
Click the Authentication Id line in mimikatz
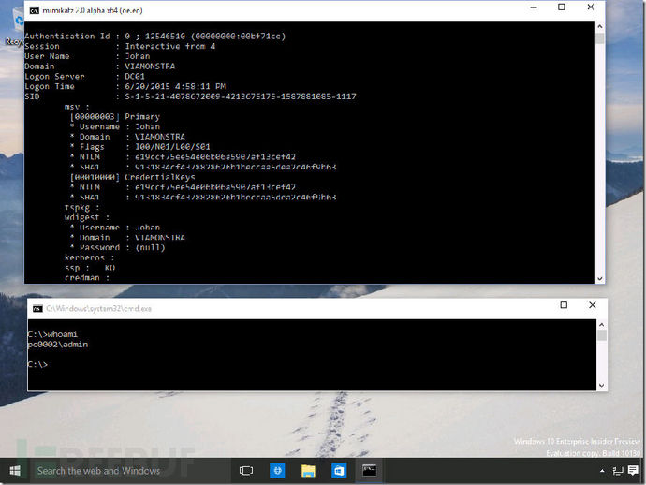[x=154, y=37]
